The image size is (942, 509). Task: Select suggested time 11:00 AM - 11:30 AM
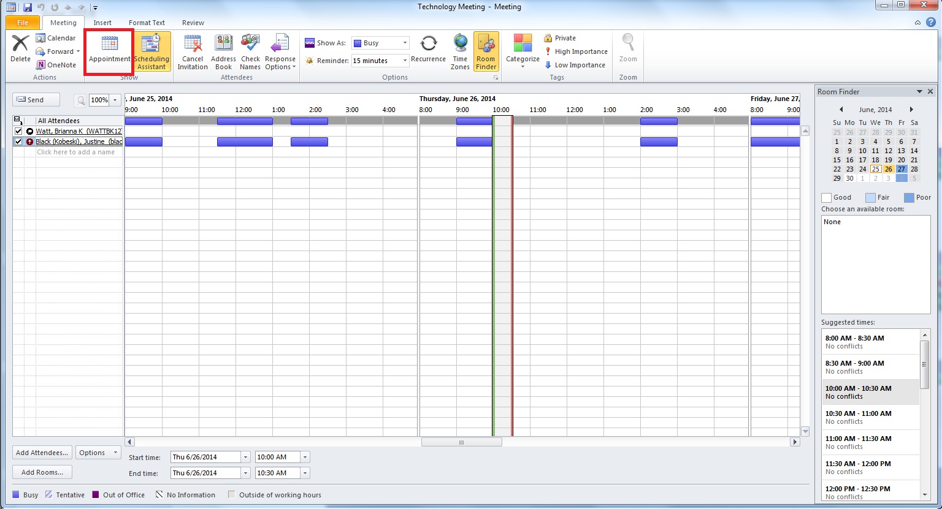(871, 442)
